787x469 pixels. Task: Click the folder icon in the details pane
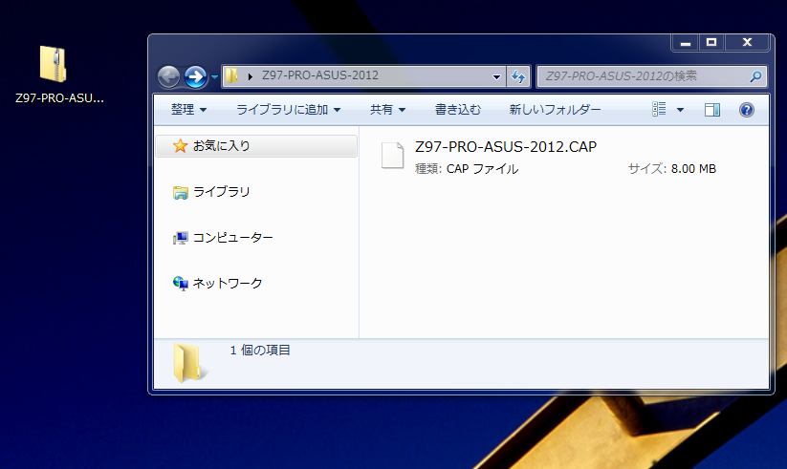188,363
